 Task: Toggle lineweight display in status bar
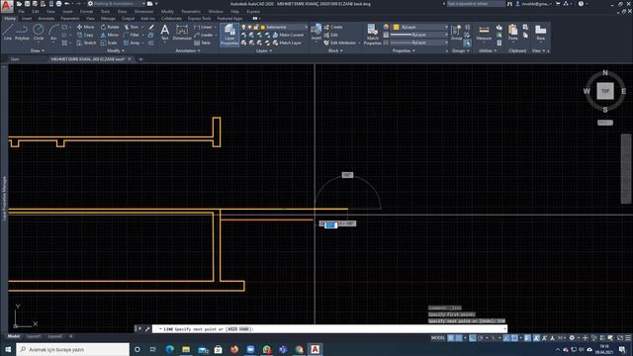(x=527, y=338)
